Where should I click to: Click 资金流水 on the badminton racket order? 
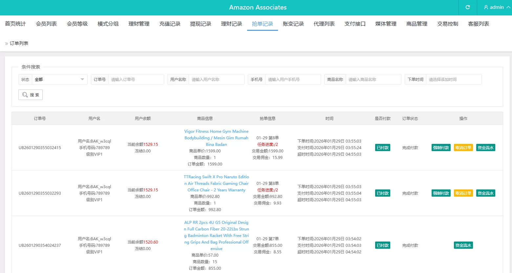(463, 245)
